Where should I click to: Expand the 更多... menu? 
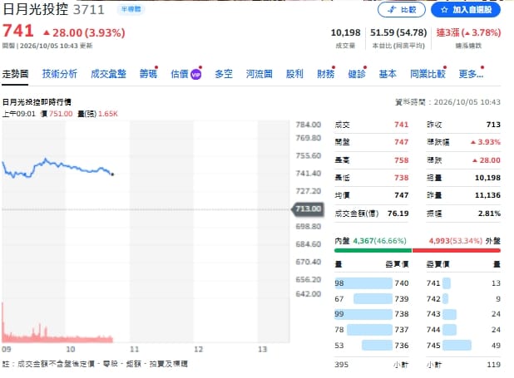(x=471, y=74)
